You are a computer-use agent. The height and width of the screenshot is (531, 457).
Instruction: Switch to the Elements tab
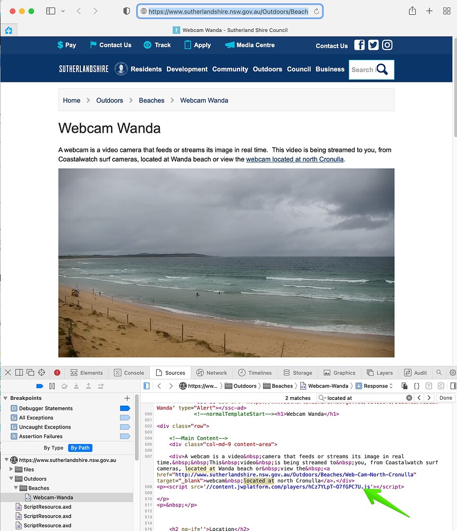tap(87, 373)
